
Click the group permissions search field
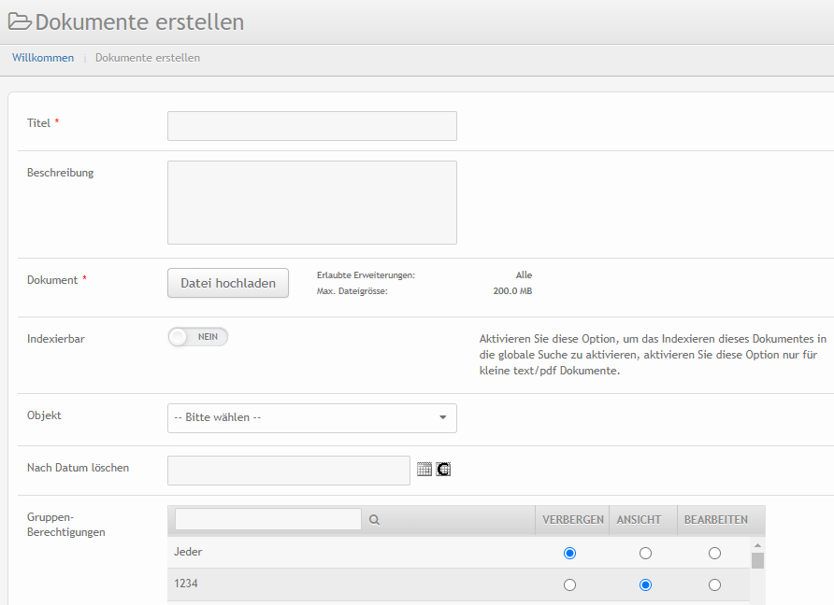(268, 519)
